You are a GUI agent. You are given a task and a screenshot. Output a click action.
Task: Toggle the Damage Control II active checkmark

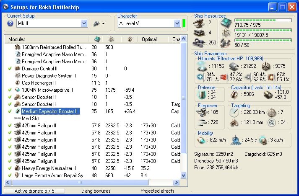(10, 68)
